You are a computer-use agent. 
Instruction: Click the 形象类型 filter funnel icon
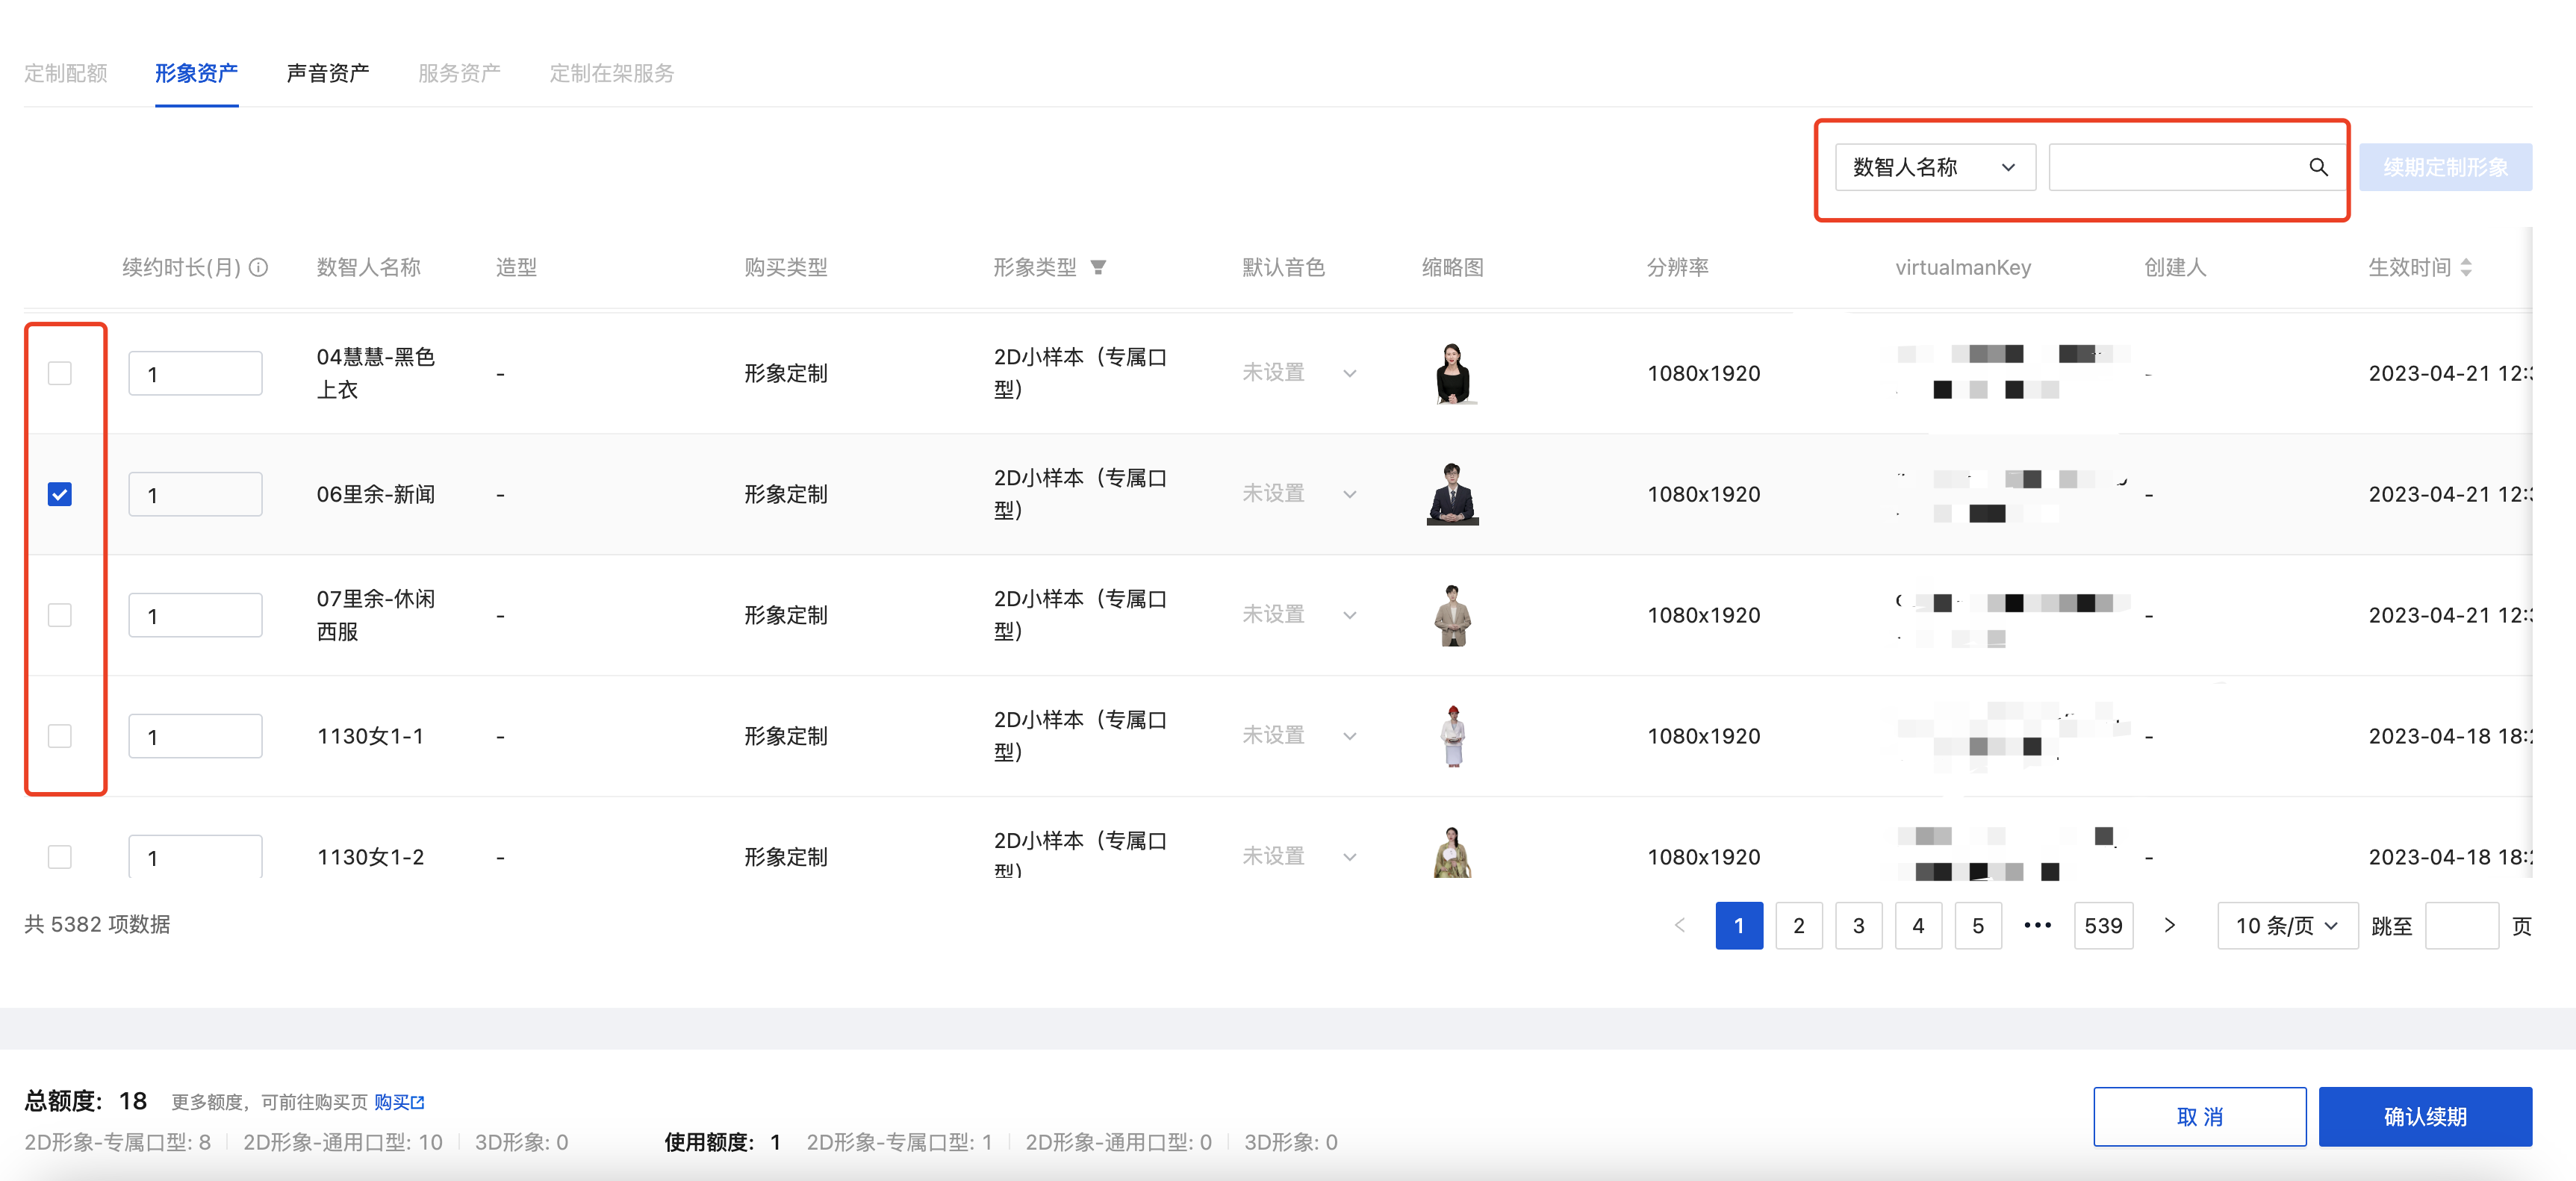point(1098,267)
